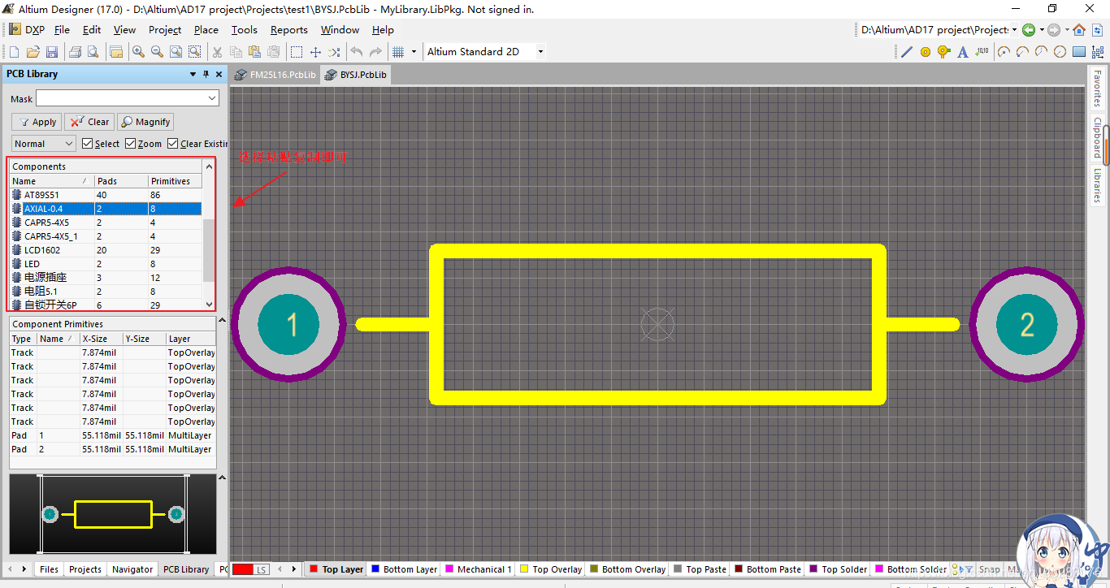
Task: Open the Tools menu
Action: [x=244, y=30]
